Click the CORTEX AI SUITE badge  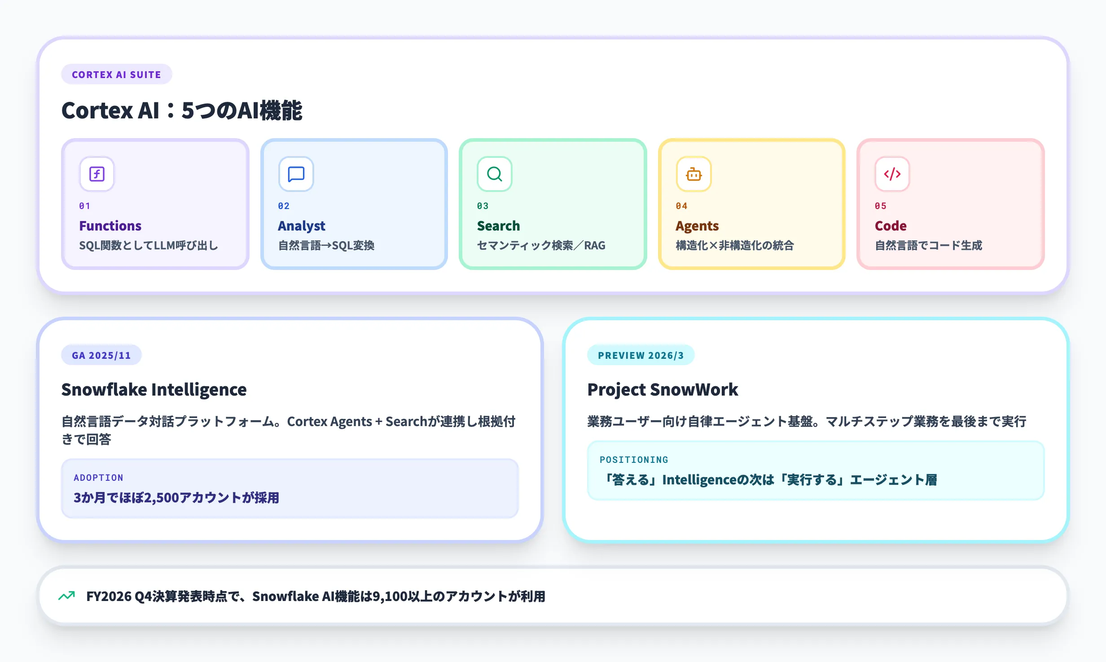(x=117, y=74)
